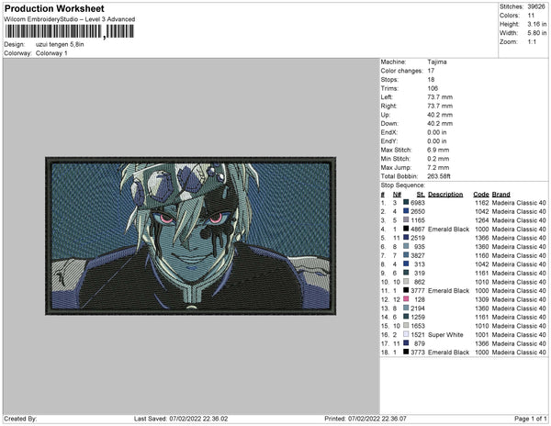This screenshot has width=551, height=426.
Task: Click the Created By label
Action: pyautogui.click(x=20, y=419)
